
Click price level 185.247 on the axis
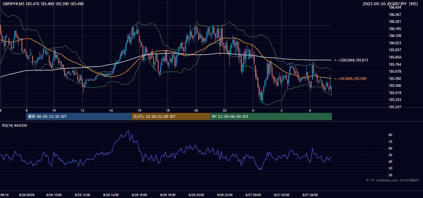pyautogui.click(x=395, y=107)
